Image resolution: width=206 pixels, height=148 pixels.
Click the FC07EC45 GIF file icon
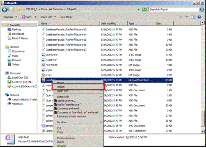tap(43, 65)
